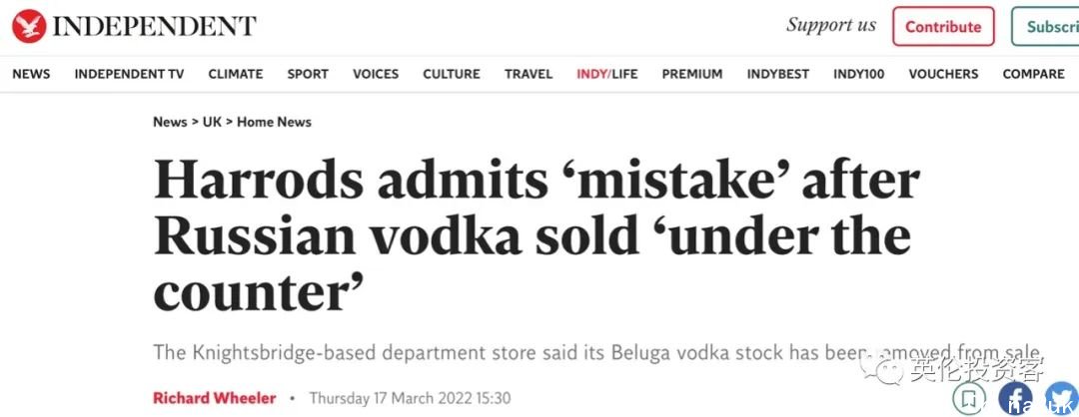Go to the INDEPENDENT TV section
Screen dimensions: 1079x417
129,74
